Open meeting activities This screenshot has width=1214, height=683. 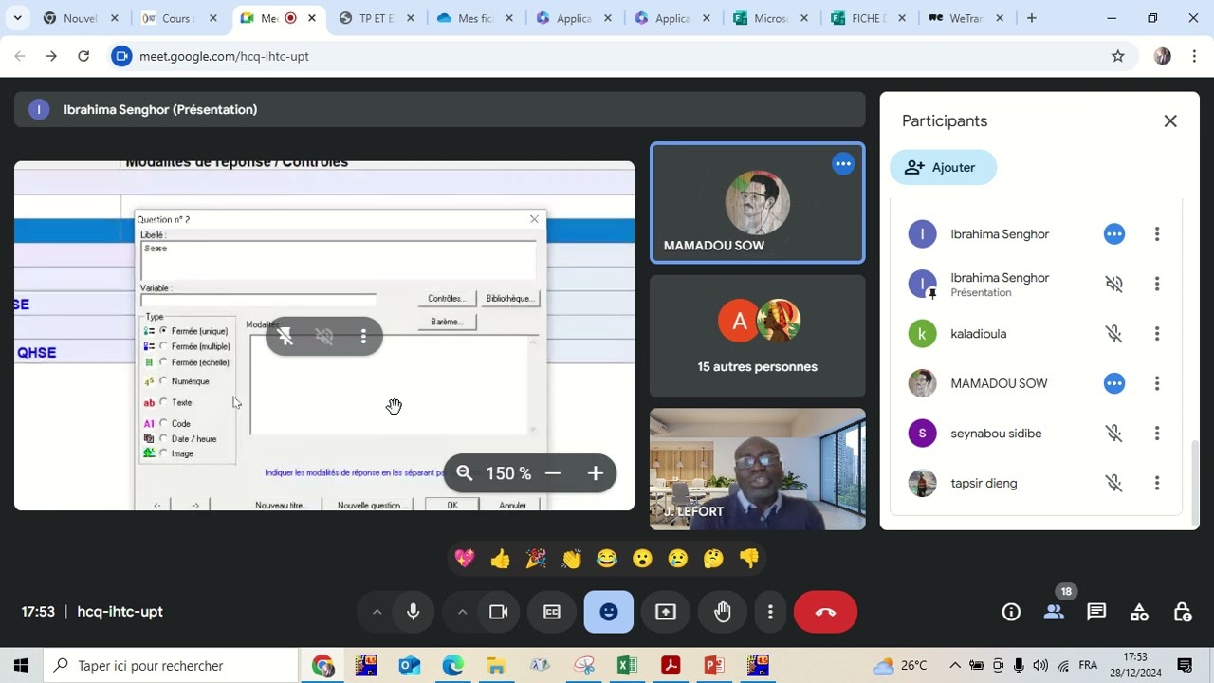tap(1139, 612)
